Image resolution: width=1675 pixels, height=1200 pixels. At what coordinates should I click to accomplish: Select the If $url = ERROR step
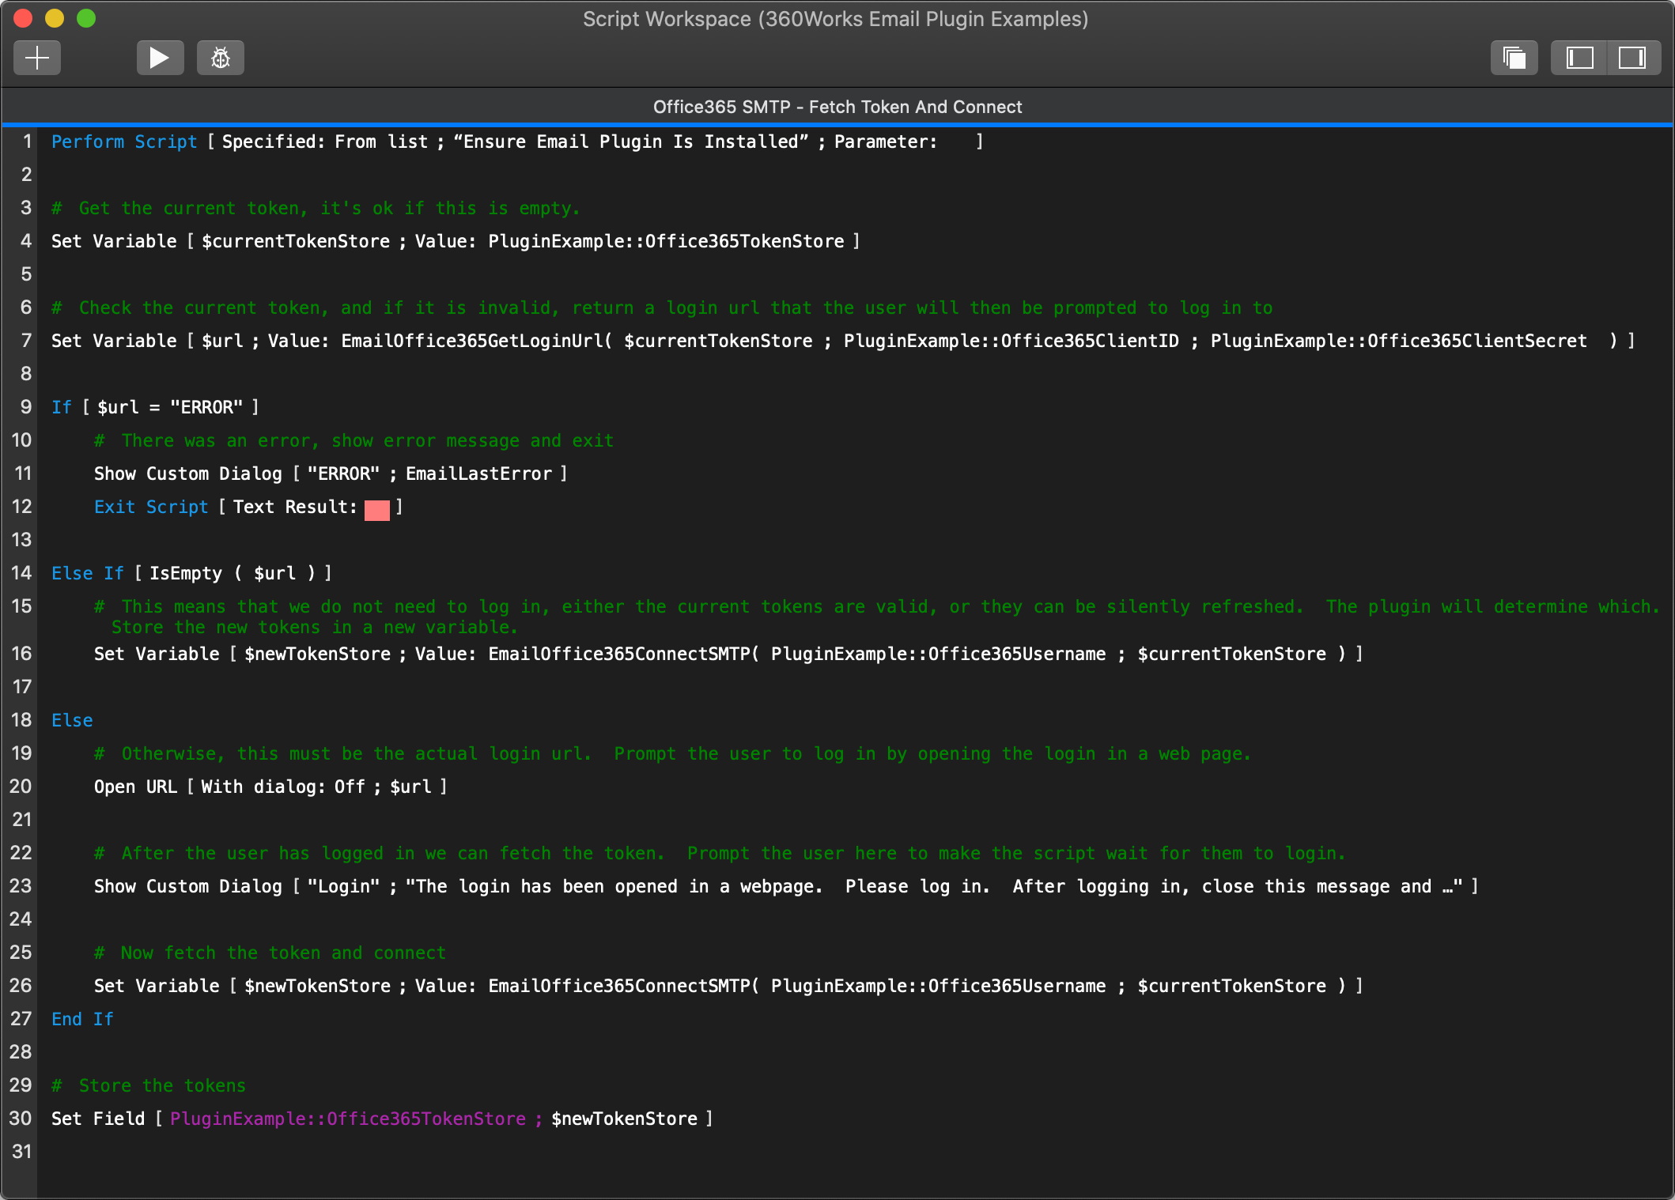[155, 407]
